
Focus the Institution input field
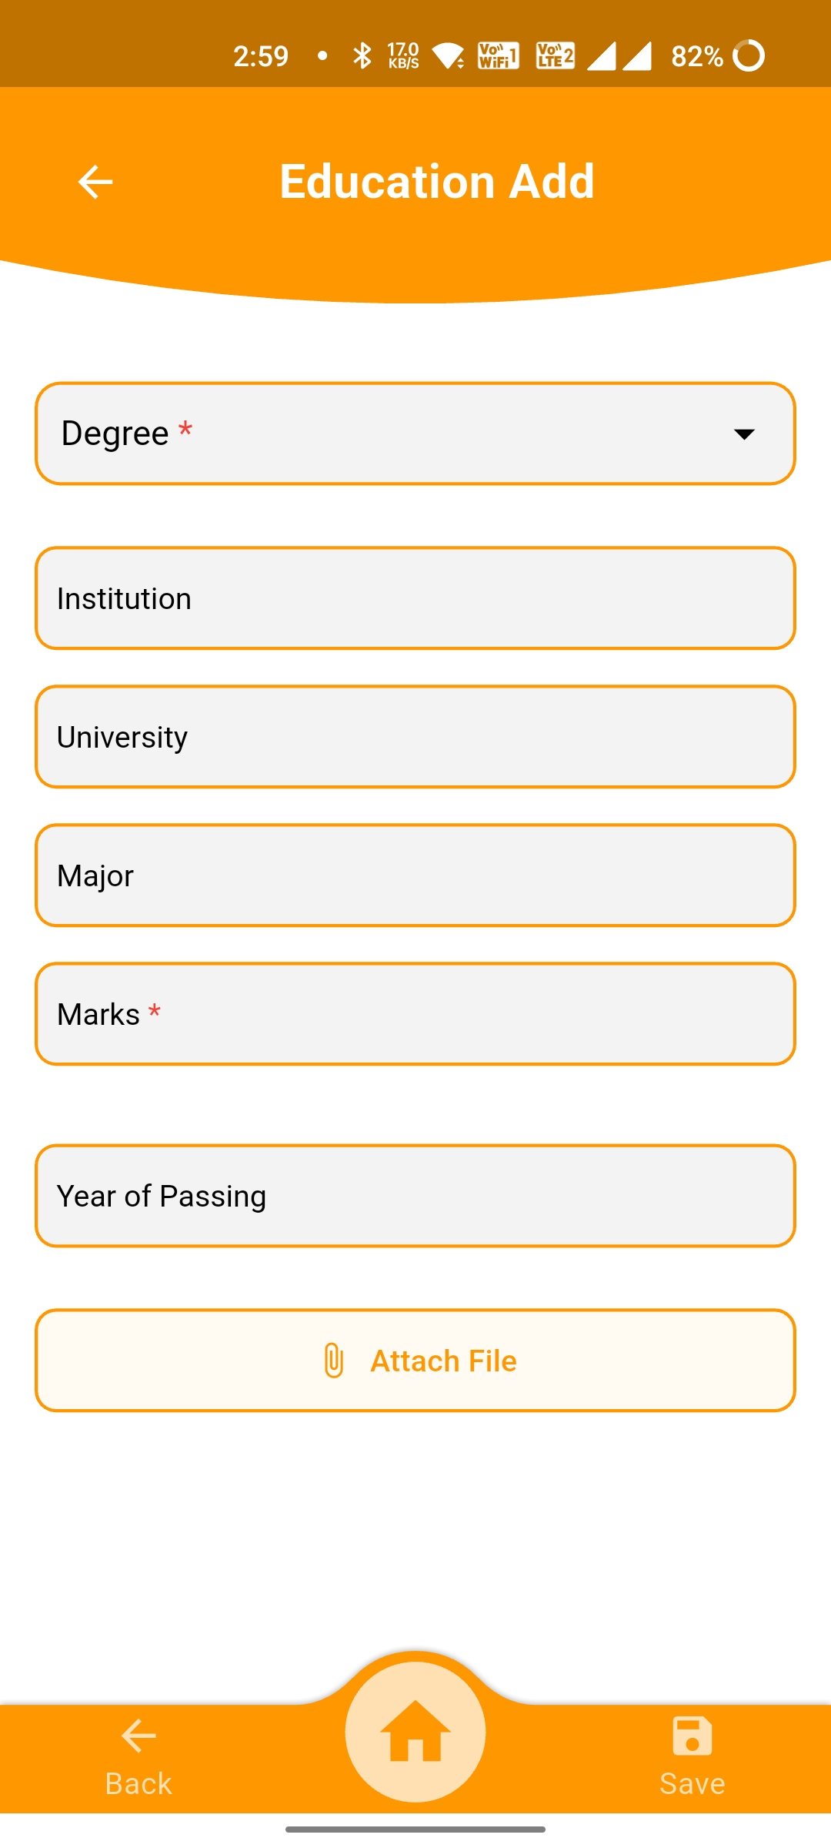point(415,598)
